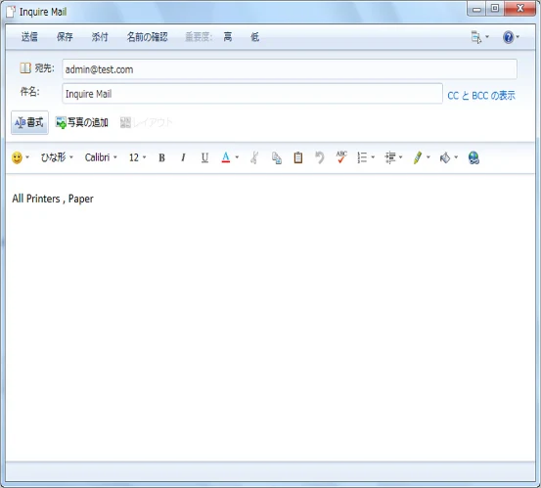The height and width of the screenshot is (488, 541).
Task: Expand the arrow next to the help icon
Action: (x=518, y=36)
